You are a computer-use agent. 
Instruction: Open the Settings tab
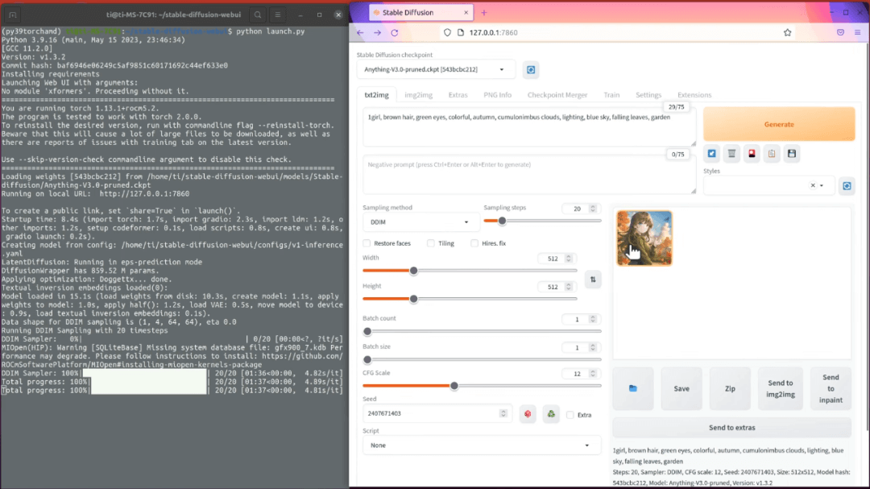coord(648,95)
